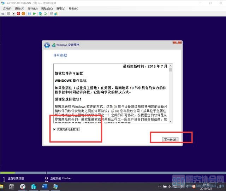Shut down the VM using red icon

(18, 13)
